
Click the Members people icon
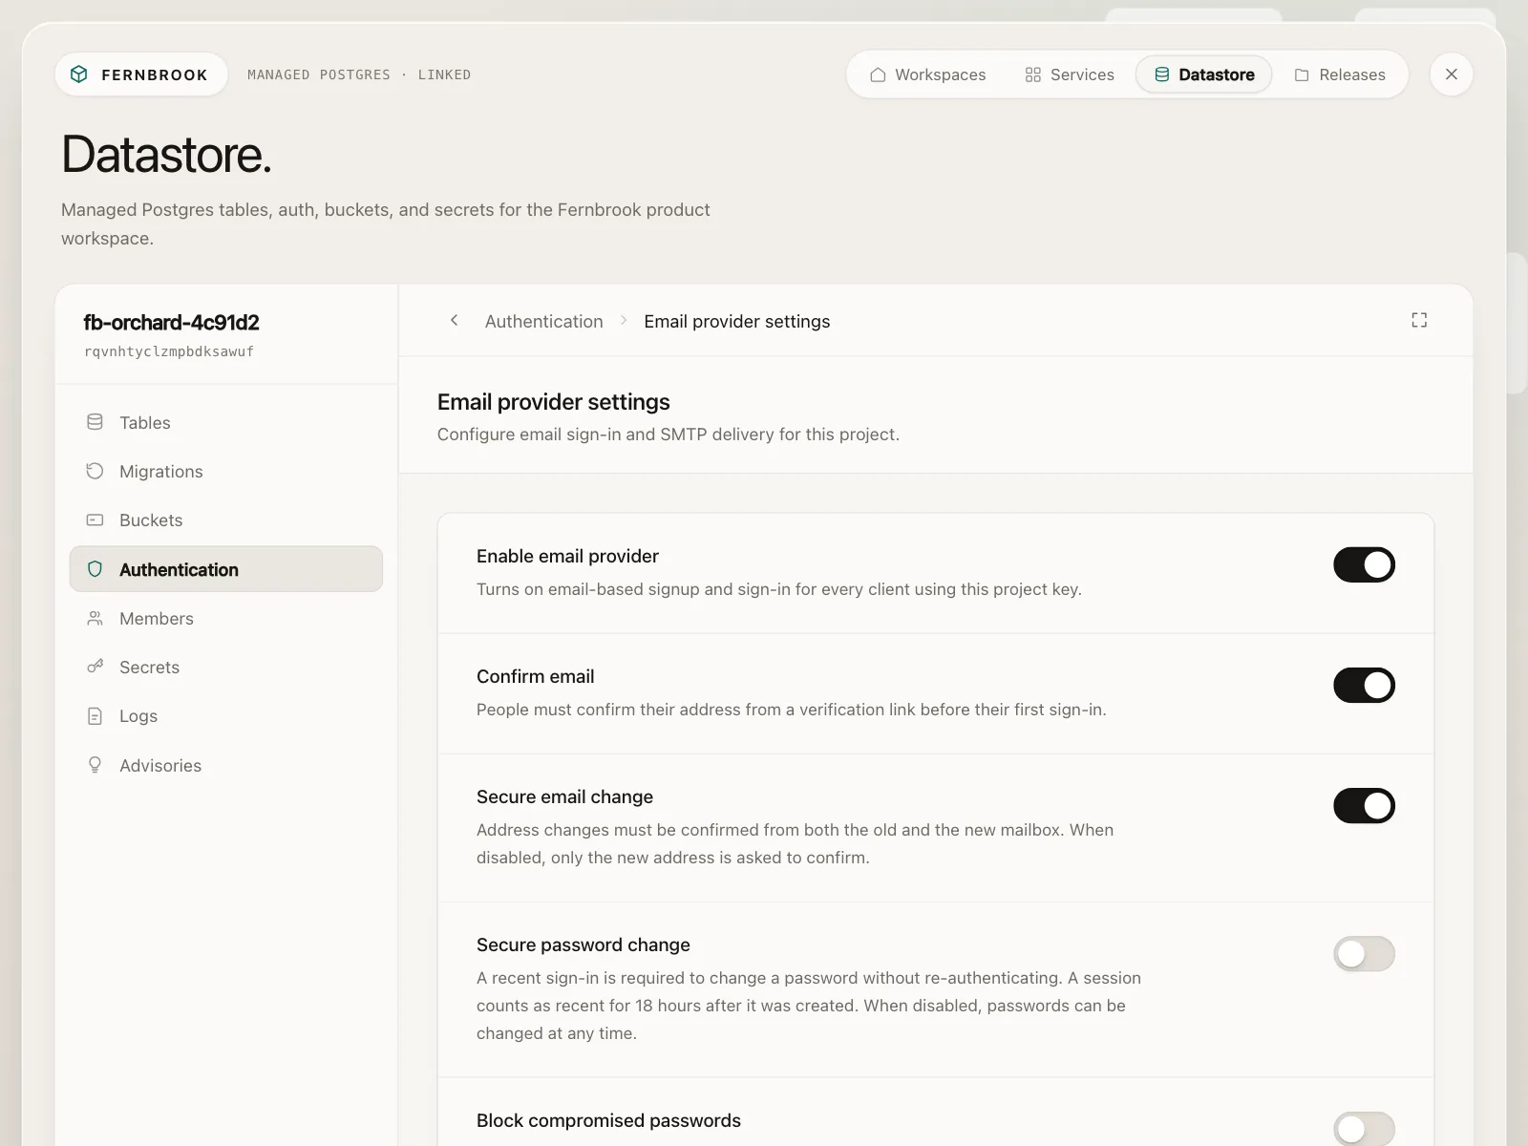[95, 619]
